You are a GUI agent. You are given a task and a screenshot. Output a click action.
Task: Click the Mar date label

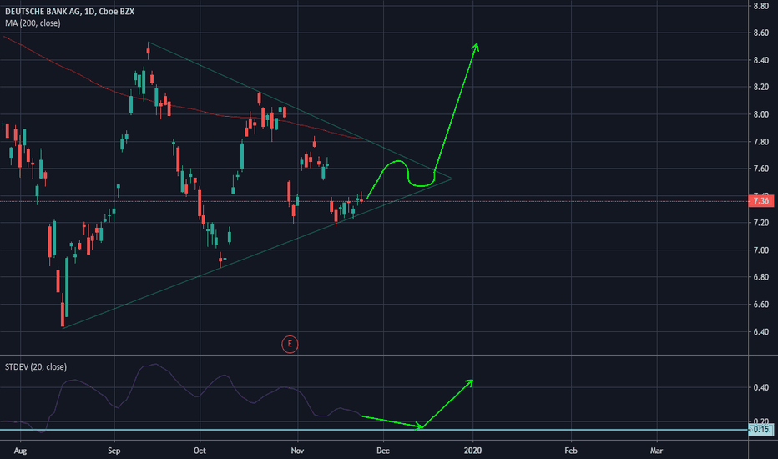656,451
